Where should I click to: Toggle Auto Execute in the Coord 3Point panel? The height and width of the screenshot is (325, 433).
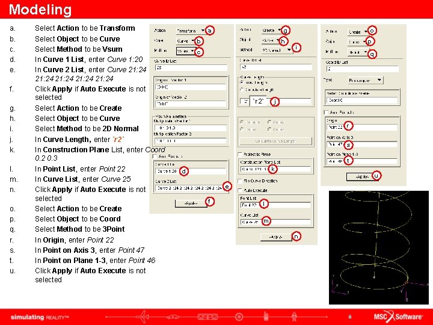326,112
